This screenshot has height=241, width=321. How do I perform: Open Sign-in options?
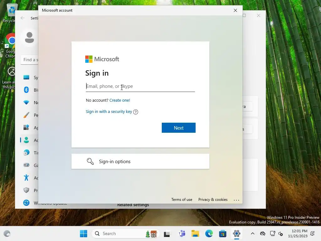coord(140,162)
